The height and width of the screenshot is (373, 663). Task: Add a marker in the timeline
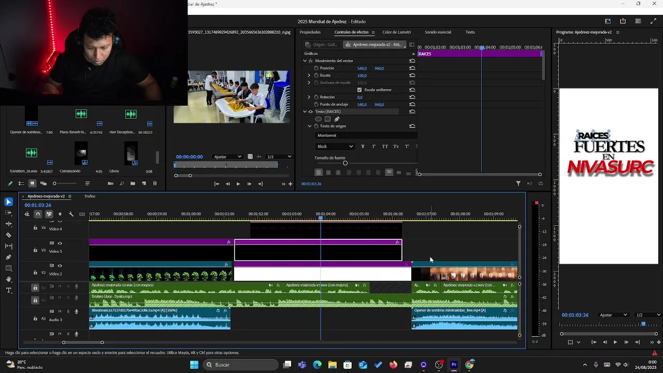(60, 214)
